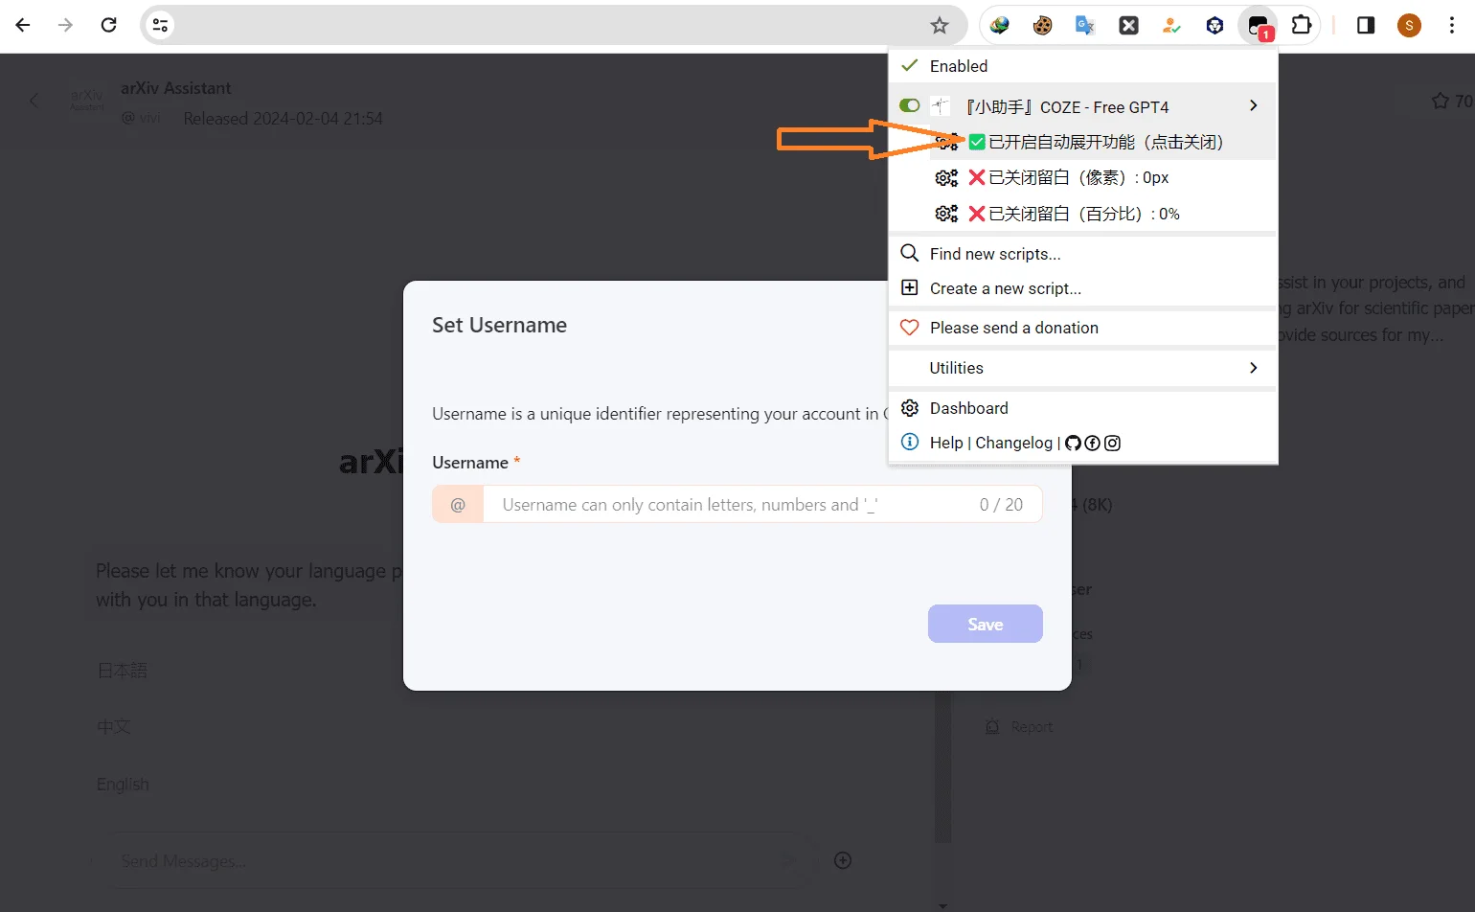1475x912 pixels.
Task: Open the profile avatar S
Action: coord(1409,25)
